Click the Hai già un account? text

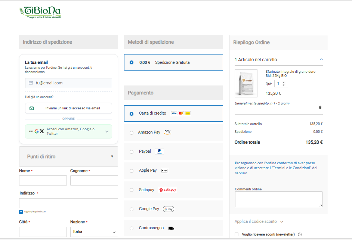pos(39,97)
